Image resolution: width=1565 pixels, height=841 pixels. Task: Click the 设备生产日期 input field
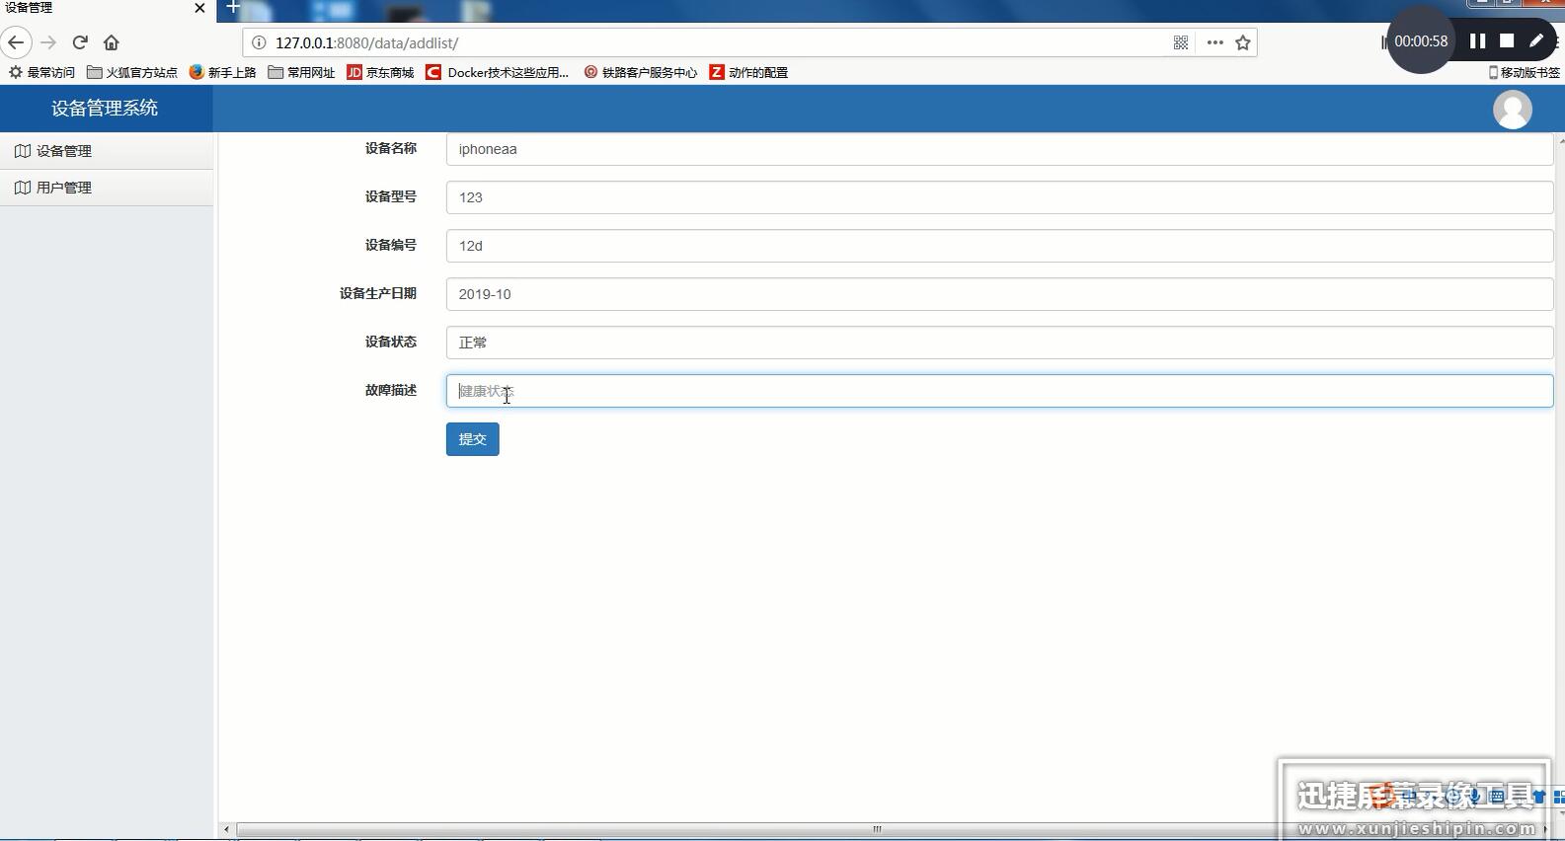999,294
